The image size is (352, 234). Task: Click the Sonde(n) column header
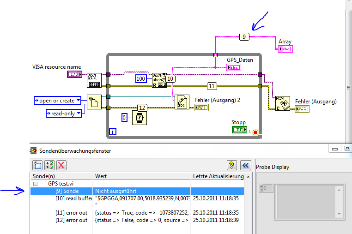click(x=62, y=176)
